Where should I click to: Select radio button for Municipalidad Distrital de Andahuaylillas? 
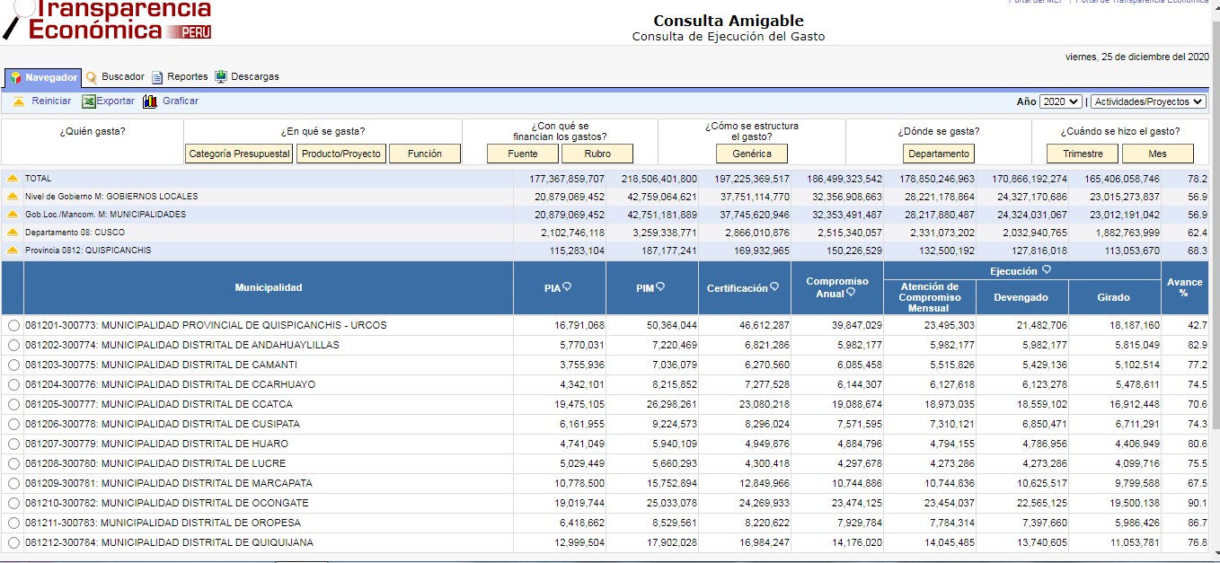point(13,345)
